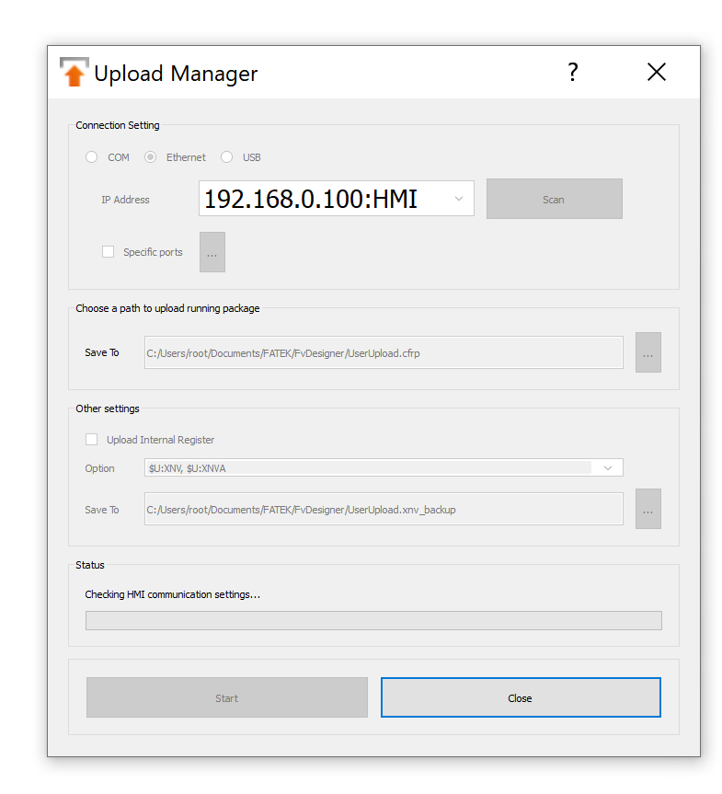Select the USB connection radio button
The width and height of the screenshot is (722, 794).
227,157
